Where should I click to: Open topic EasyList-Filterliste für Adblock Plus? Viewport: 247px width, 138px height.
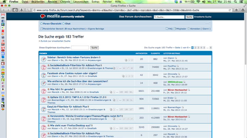point(67,107)
